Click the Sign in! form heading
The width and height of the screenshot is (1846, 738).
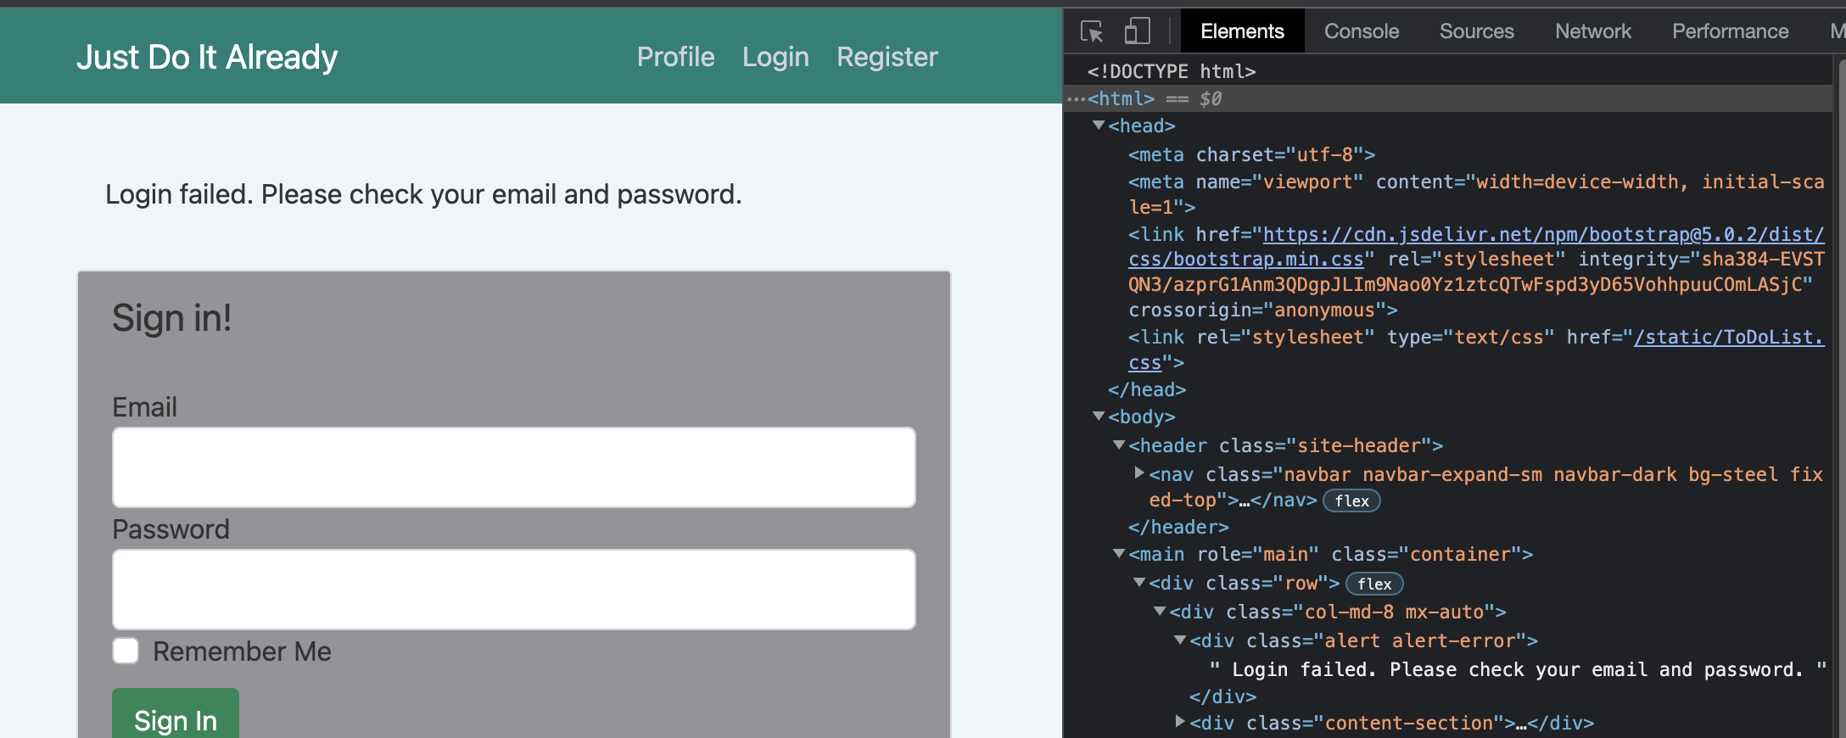coord(172,318)
